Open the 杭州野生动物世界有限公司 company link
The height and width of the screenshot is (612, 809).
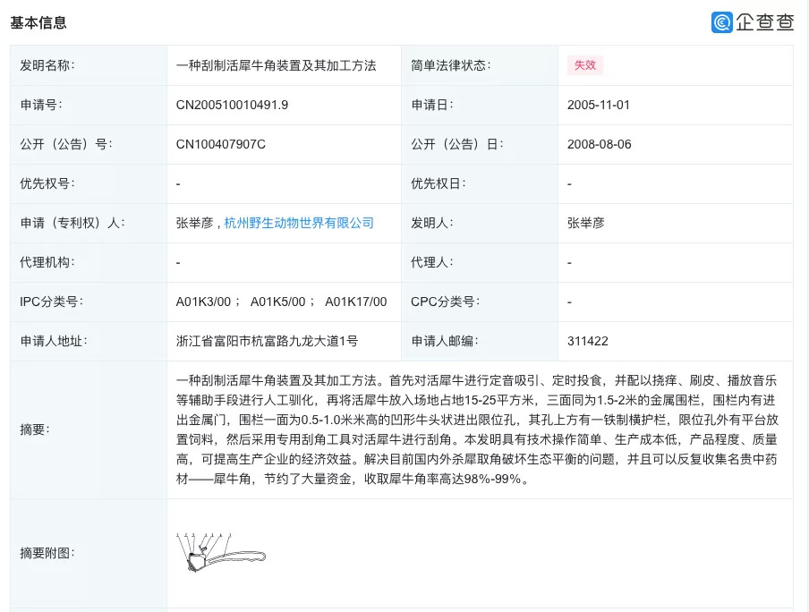299,223
